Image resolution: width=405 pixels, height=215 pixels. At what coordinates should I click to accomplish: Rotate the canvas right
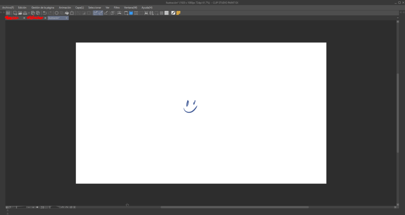67,207
